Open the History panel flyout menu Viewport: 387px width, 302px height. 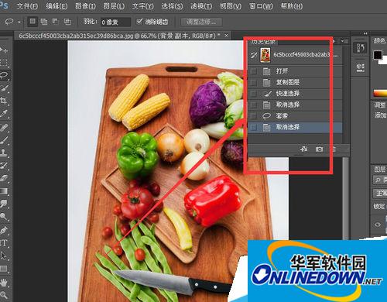(x=344, y=41)
